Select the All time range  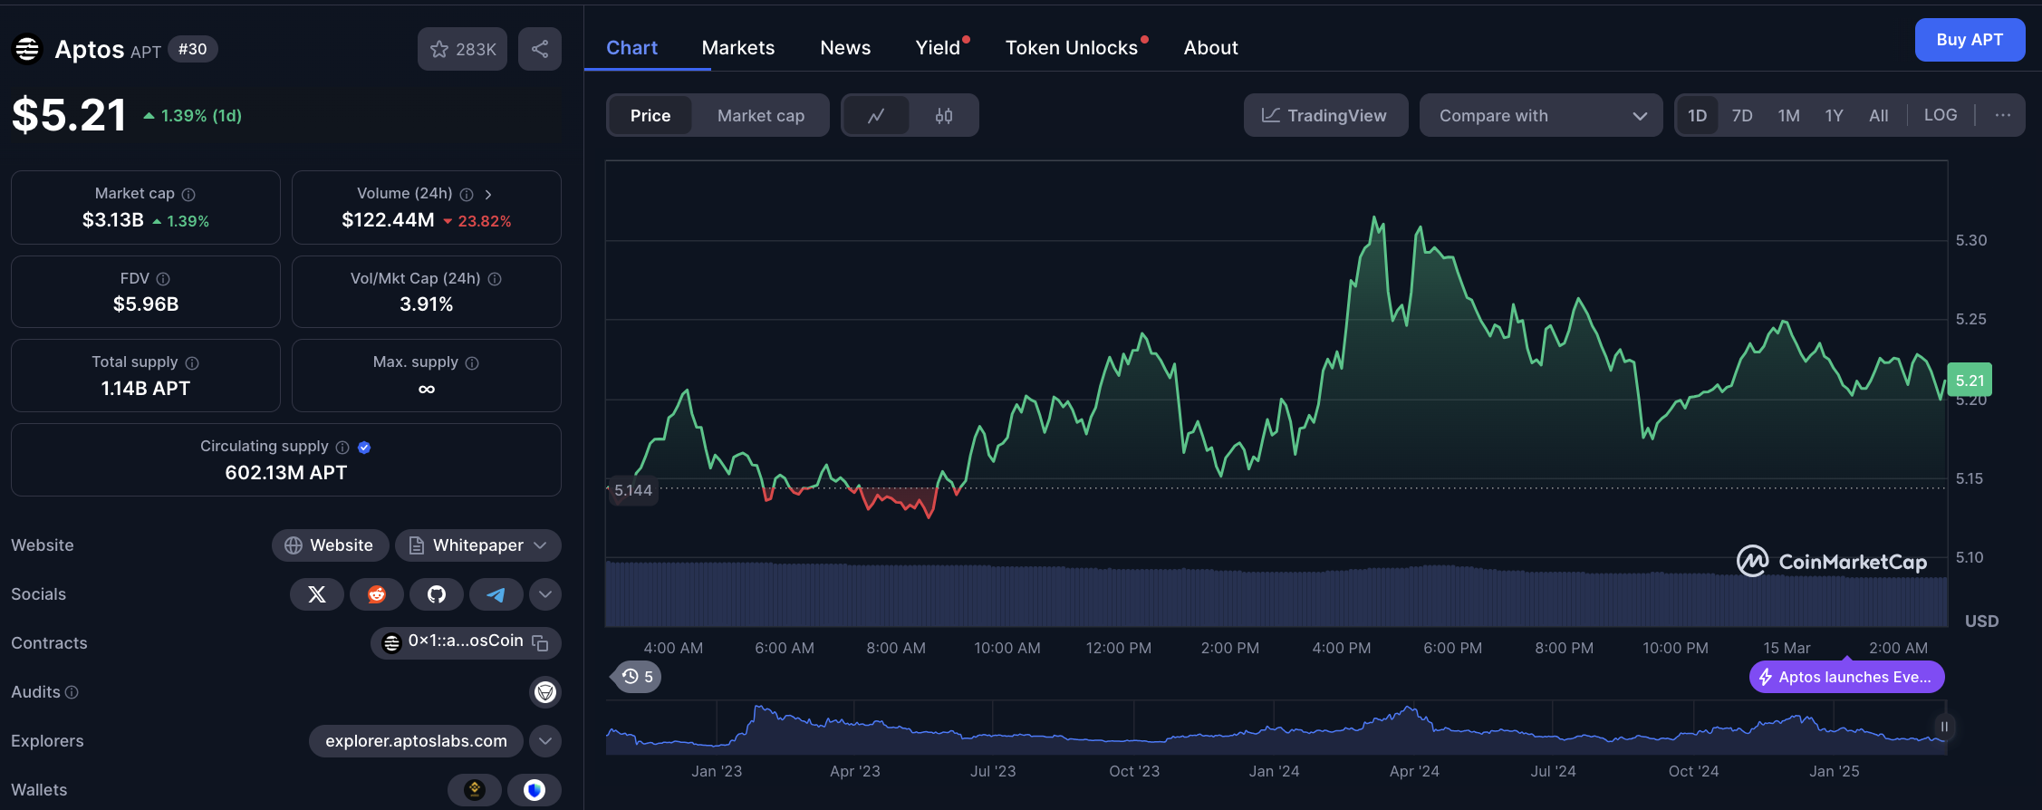point(1879,116)
